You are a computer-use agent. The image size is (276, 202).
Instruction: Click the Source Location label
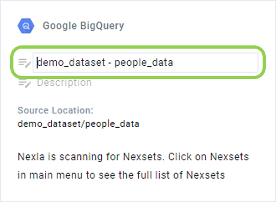pyautogui.click(x=56, y=110)
